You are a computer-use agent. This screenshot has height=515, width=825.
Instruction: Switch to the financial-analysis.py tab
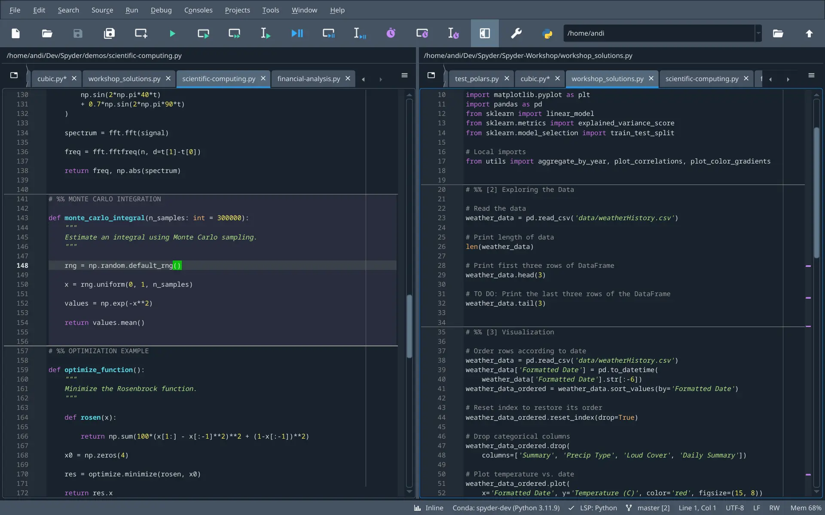point(308,79)
